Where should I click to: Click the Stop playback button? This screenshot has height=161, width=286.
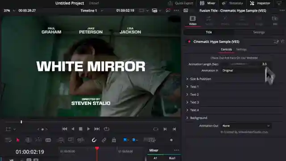pyautogui.click(x=80, y=129)
